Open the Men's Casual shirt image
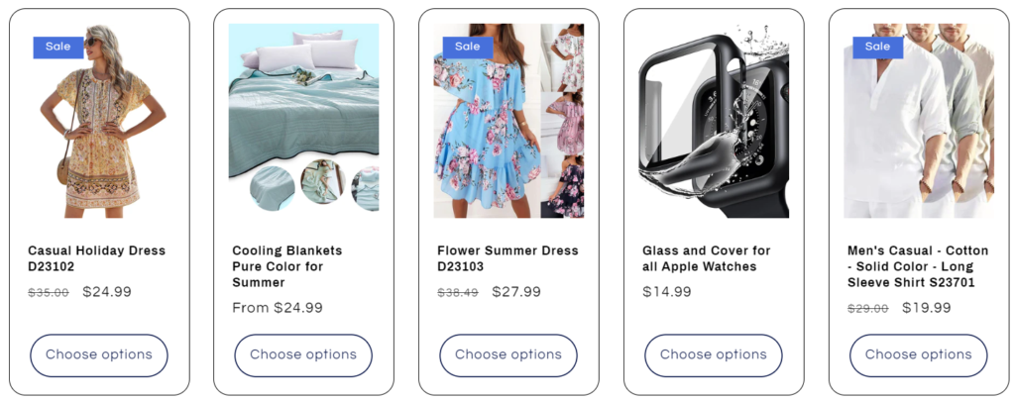Screen dimensions: 1015x401 click(919, 121)
